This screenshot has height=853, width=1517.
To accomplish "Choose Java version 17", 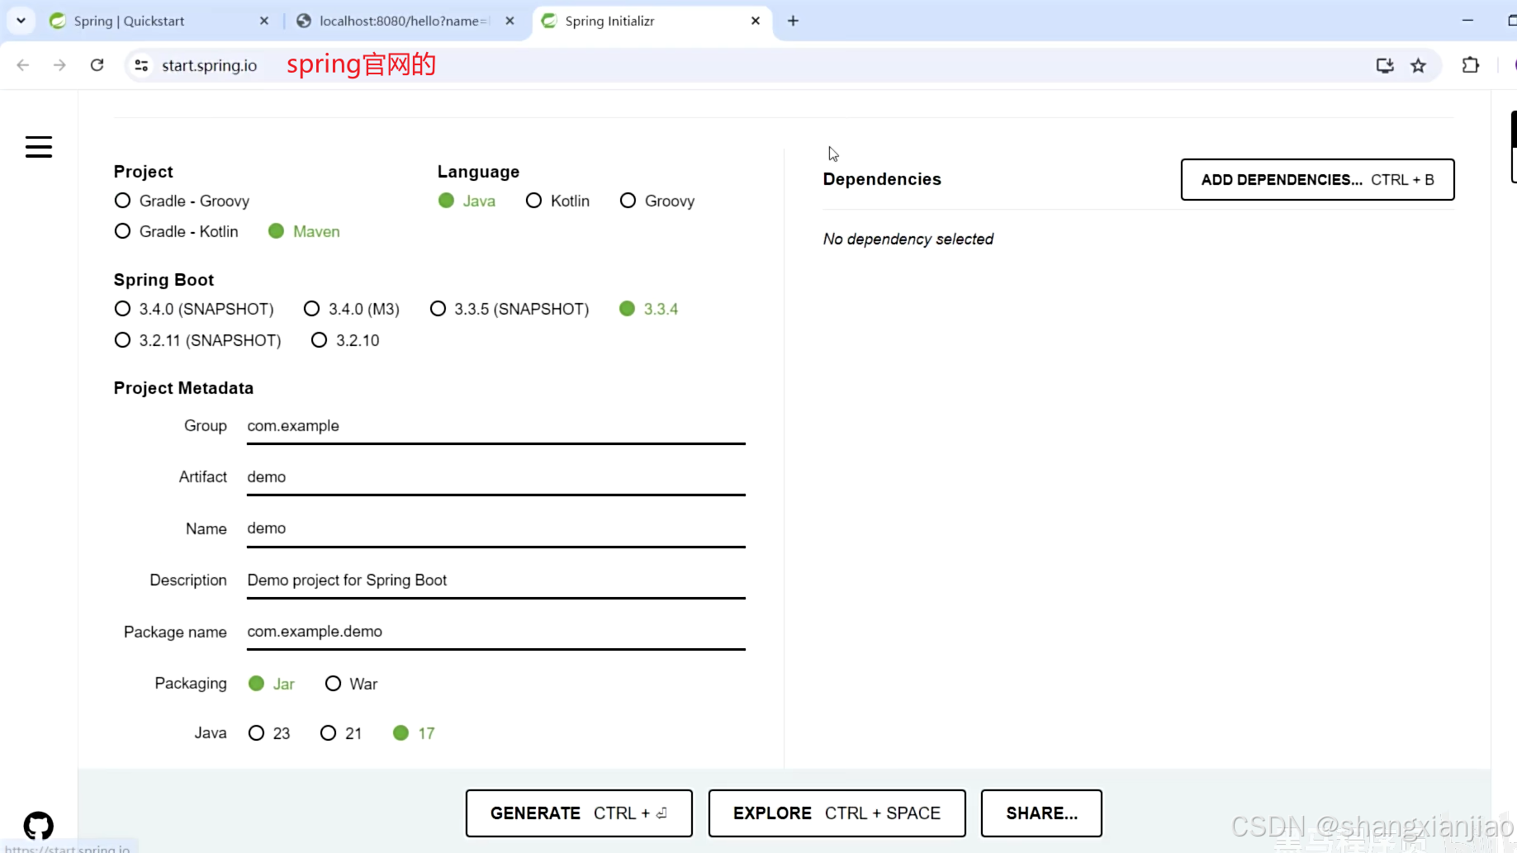I will point(414,733).
